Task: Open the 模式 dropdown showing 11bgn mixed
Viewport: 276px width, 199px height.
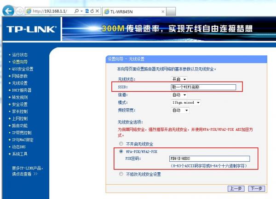Action: click(186, 103)
